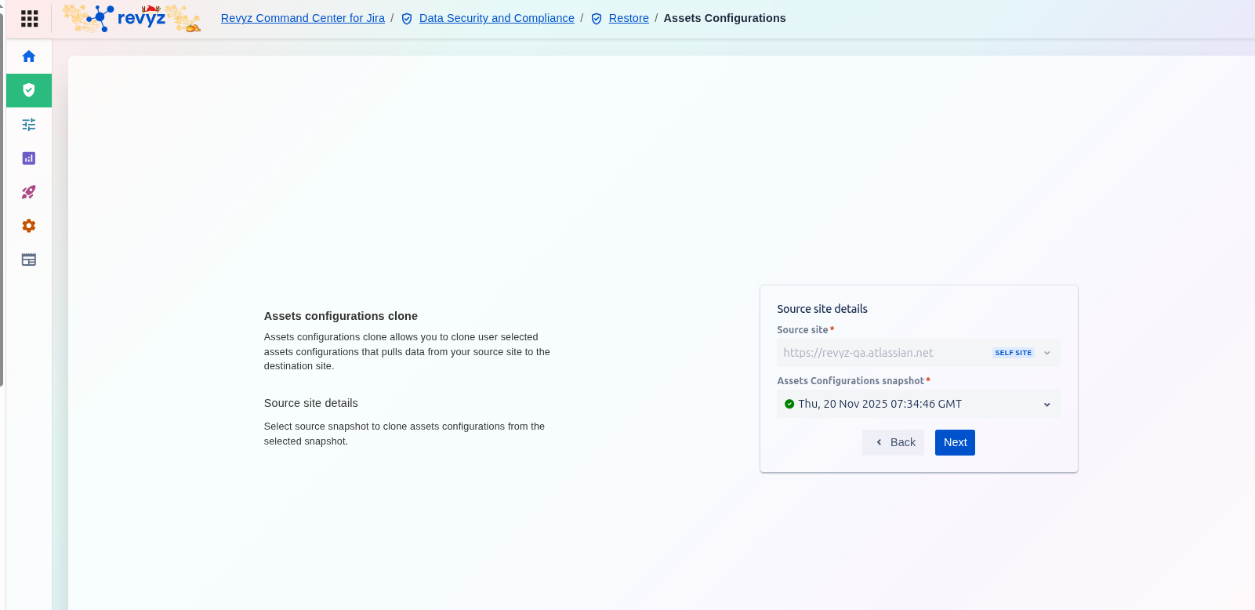Open the orange gear settings icon
Image resolution: width=1255 pixels, height=610 pixels.
[x=29, y=226]
